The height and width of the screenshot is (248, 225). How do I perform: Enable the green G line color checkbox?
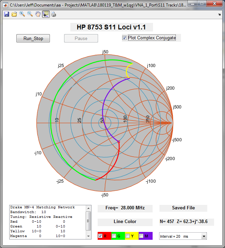tap(114, 236)
